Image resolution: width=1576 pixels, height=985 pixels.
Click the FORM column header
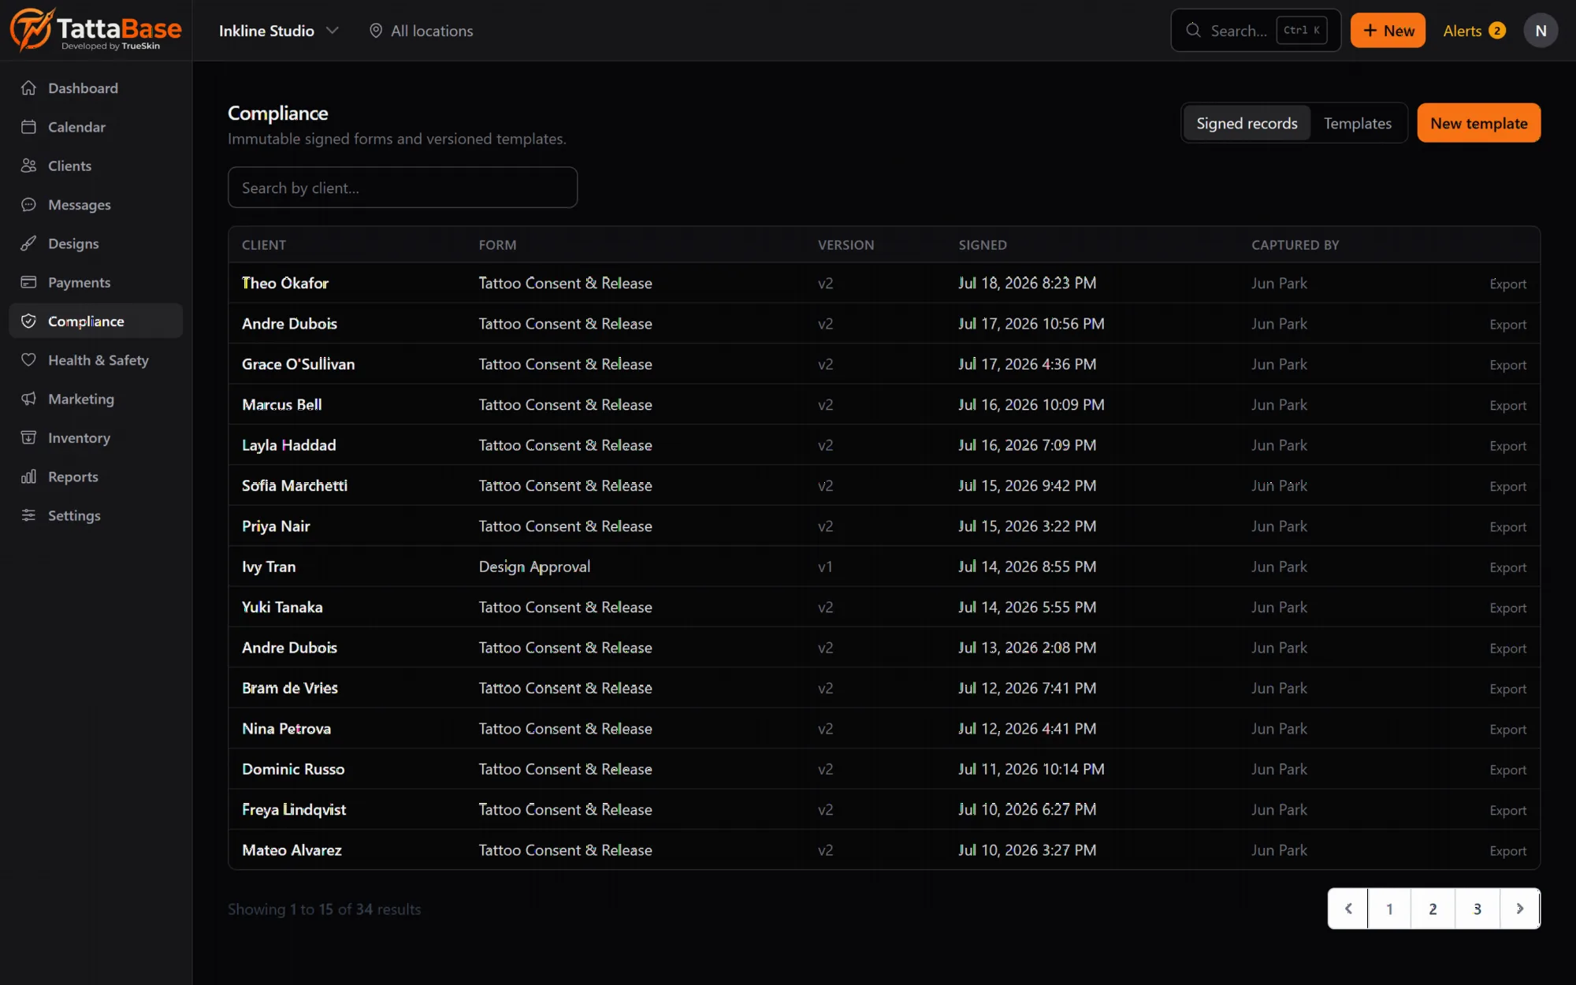pyautogui.click(x=497, y=245)
